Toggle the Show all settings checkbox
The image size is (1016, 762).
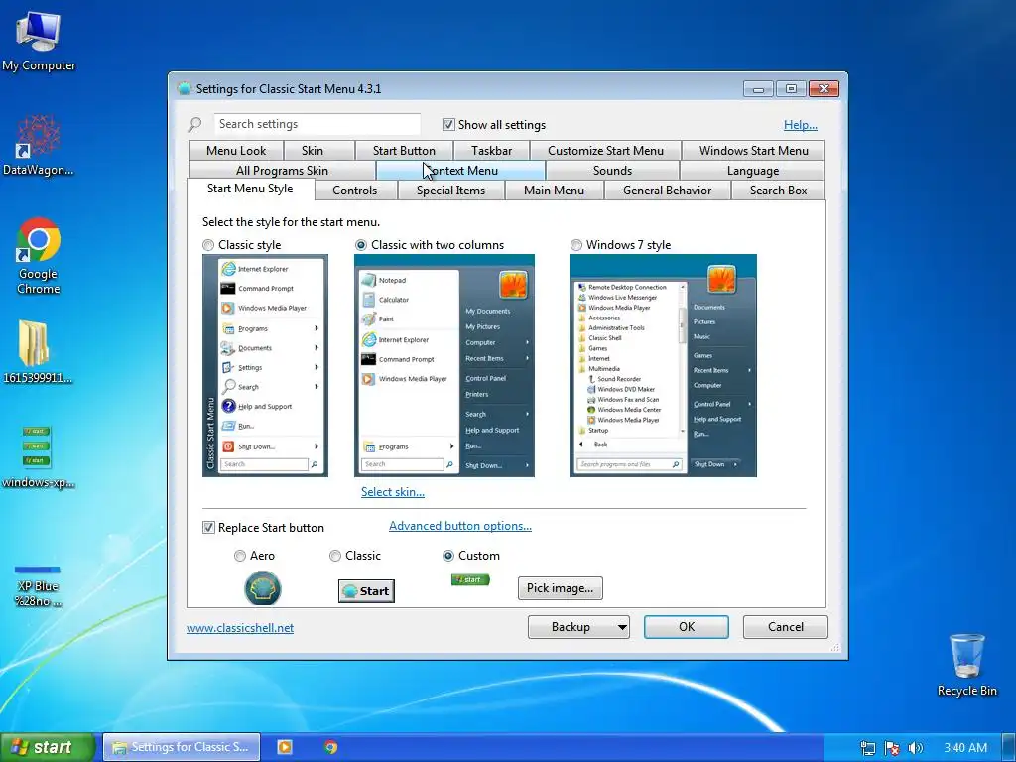tap(448, 124)
